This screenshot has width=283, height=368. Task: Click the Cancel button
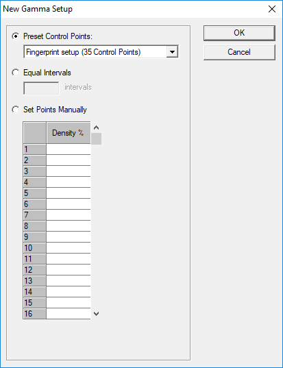tap(239, 52)
